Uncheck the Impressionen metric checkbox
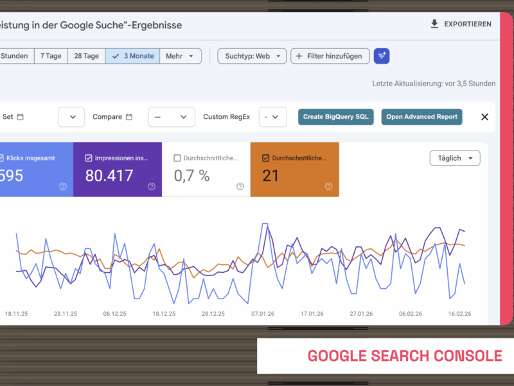Image resolution: width=514 pixels, height=386 pixels. [x=88, y=157]
